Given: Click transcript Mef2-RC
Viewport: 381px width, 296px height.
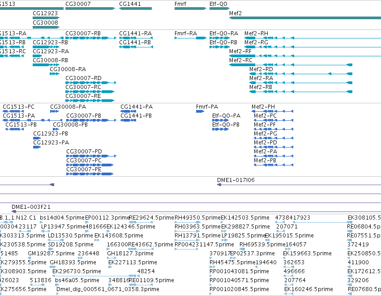Looking at the screenshot, I should click(241, 60).
